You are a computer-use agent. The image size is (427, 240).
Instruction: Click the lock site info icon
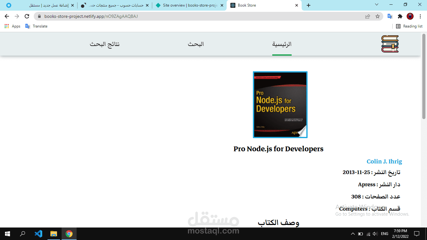[x=39, y=16]
